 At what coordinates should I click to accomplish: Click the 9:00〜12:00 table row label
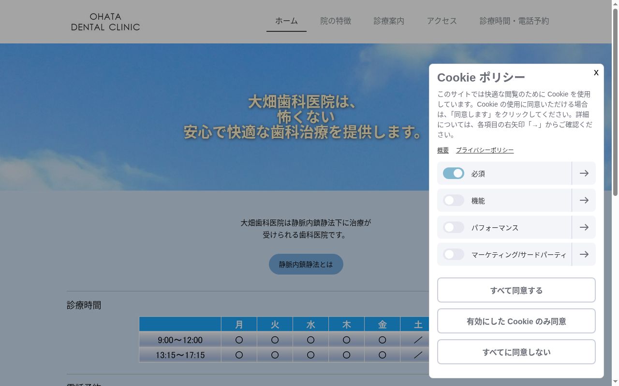coord(180,340)
